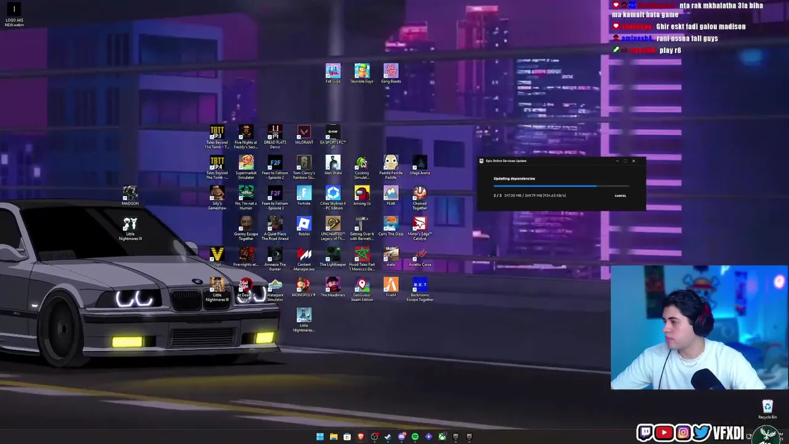Select Silly's Gameshow desktop shortcut

tap(217, 198)
